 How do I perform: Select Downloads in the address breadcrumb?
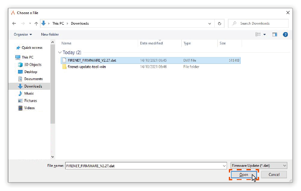[80, 23]
